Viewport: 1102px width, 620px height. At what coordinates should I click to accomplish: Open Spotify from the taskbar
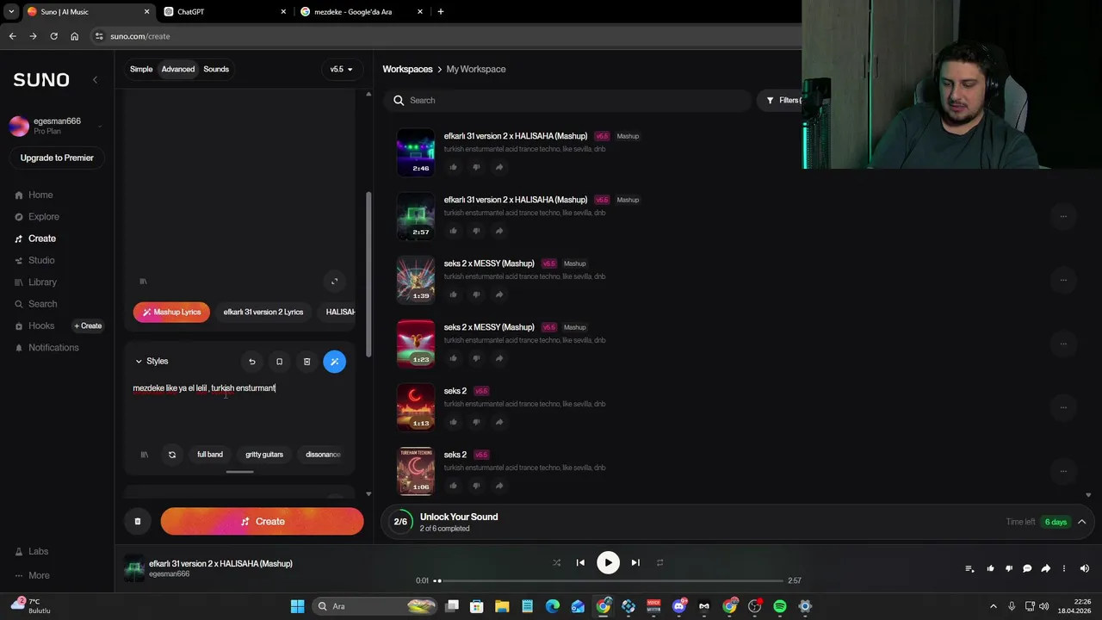click(780, 606)
